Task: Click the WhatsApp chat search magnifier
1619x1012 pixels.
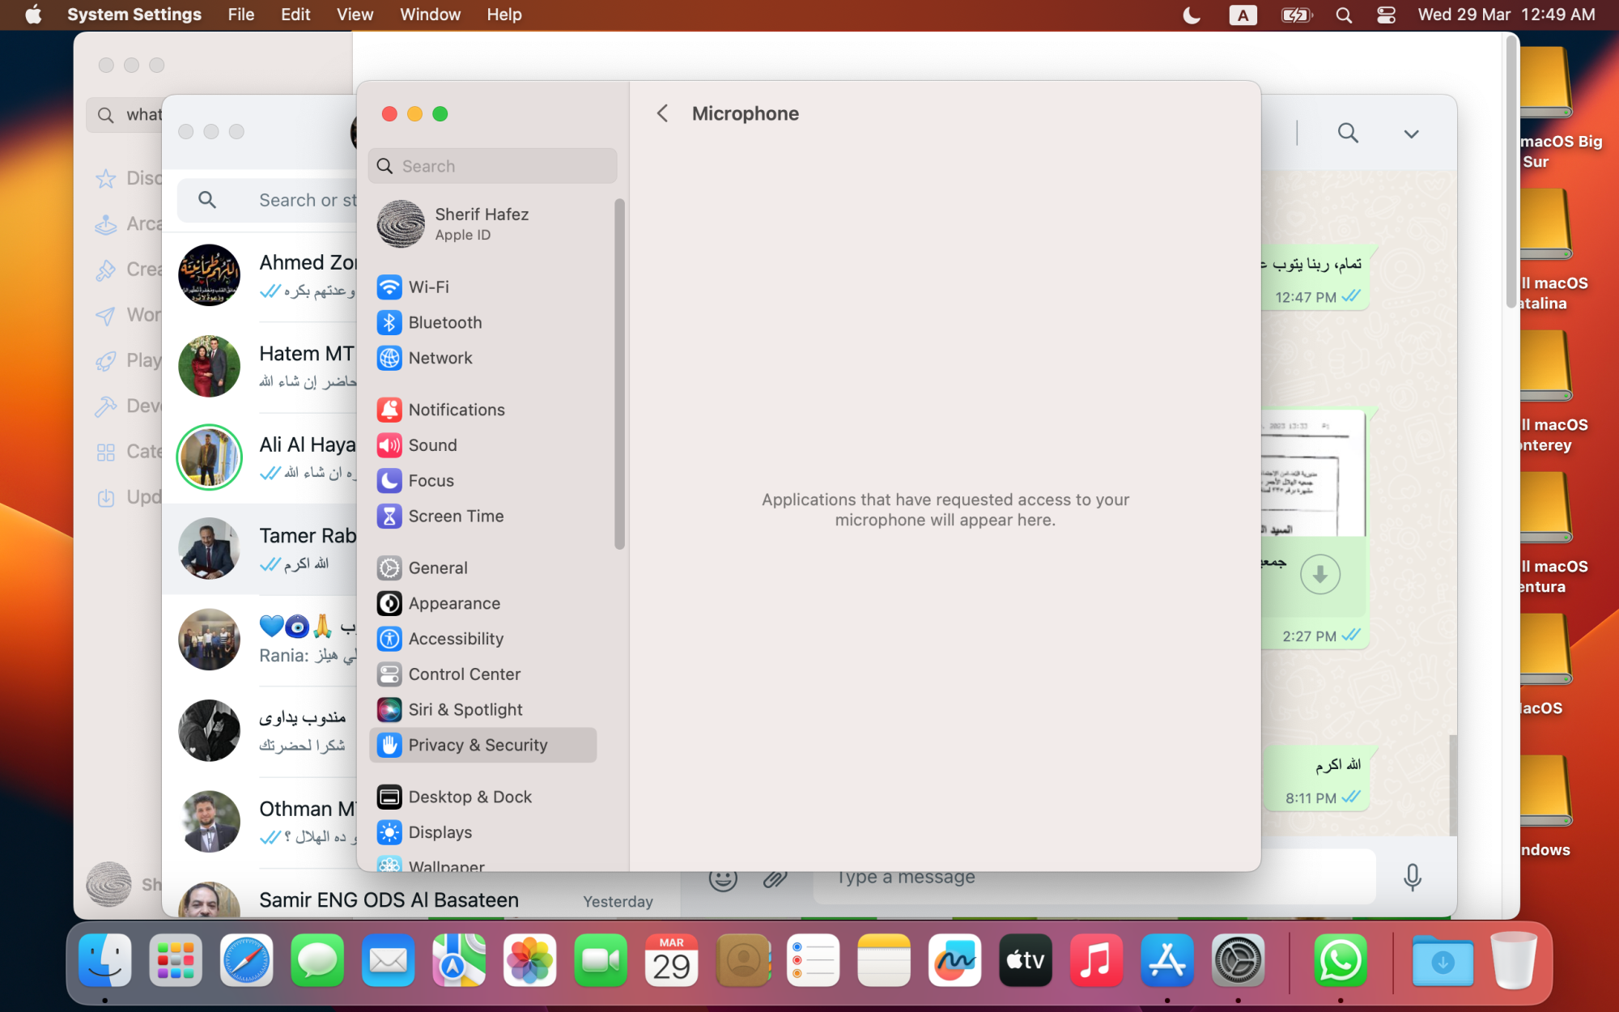Action: coord(1348,133)
